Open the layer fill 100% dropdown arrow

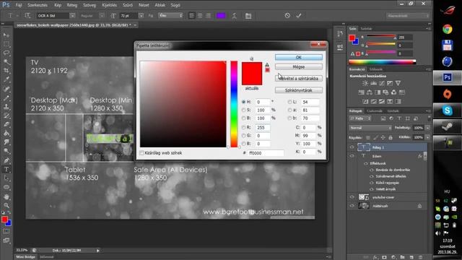pyautogui.click(x=427, y=137)
